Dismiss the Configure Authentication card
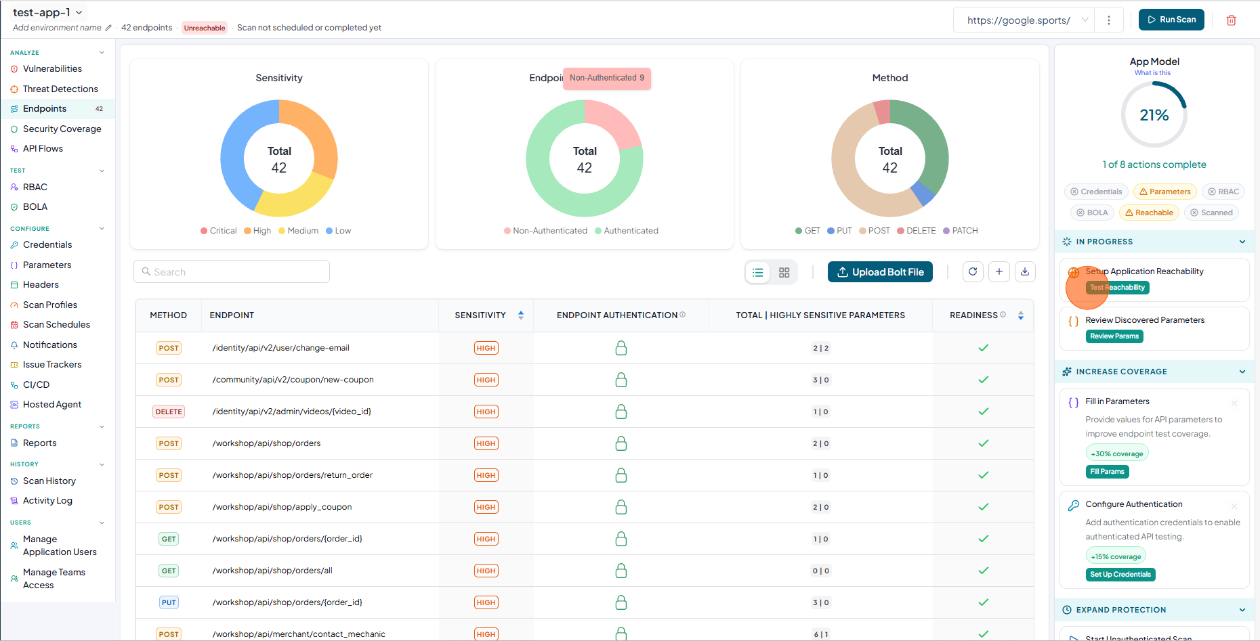The image size is (1260, 641). [1234, 506]
